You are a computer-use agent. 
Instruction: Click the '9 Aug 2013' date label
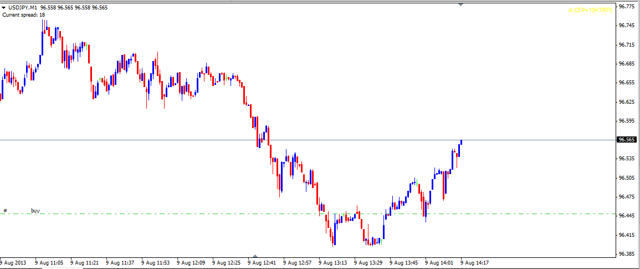[13, 262]
